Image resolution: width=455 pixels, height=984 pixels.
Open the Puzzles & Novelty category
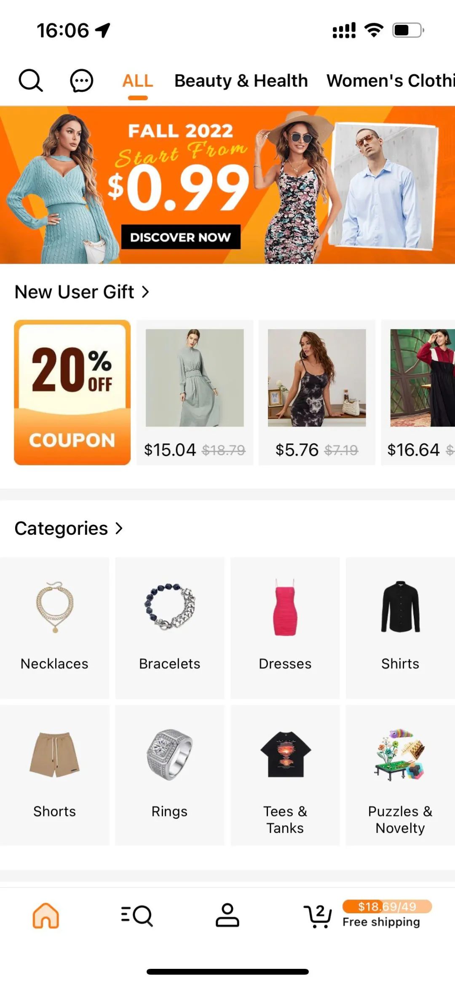pos(400,775)
